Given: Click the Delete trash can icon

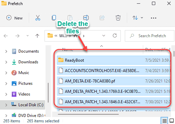Looking at the screenshot, I should coord(118,18).
